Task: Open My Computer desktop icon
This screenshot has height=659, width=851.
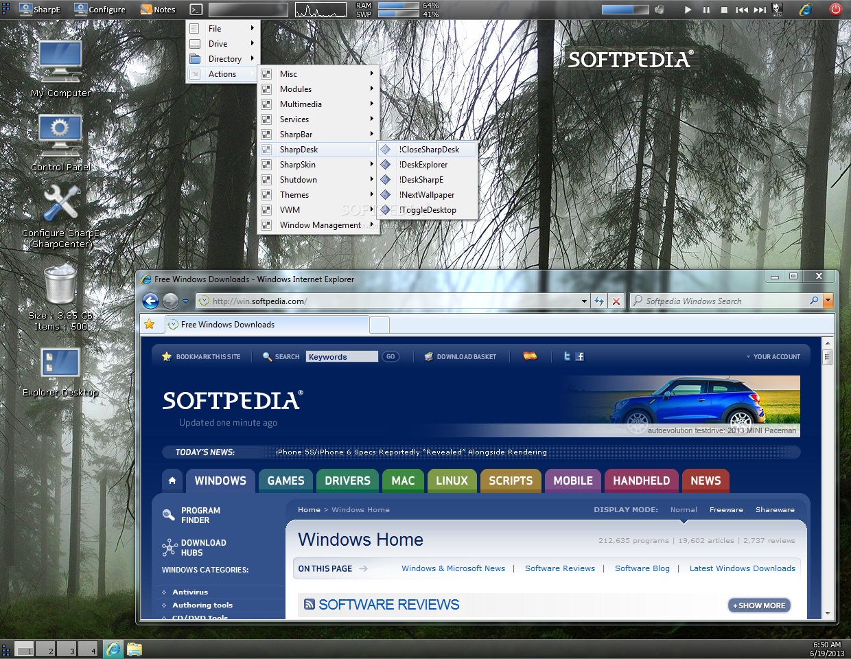Action: tap(60, 68)
